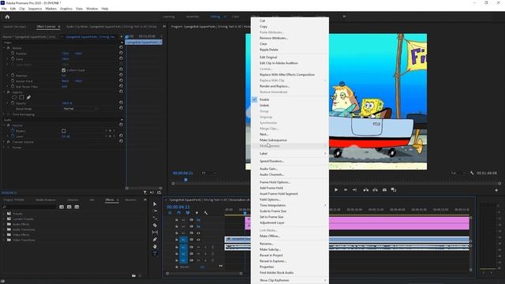Click Accelerated Effects filter in Effects panel
The image size is (505, 284).
pyautogui.click(x=62, y=207)
